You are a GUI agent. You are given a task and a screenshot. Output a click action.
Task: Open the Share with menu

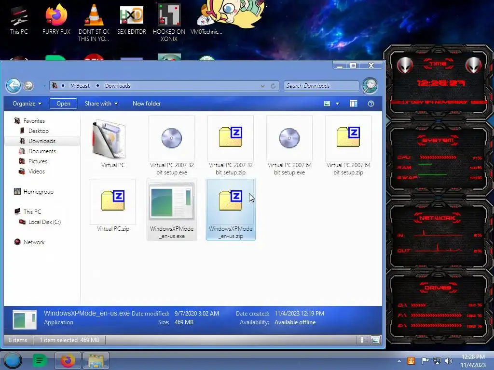101,104
